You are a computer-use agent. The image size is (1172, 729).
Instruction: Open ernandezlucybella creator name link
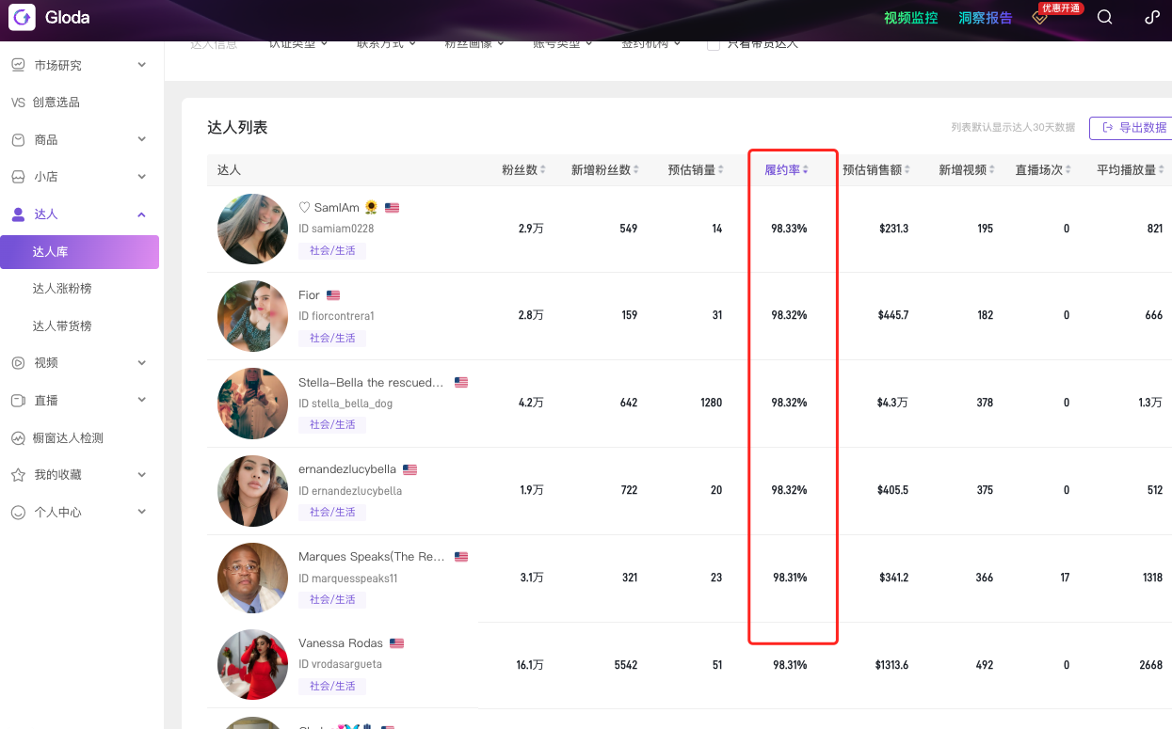(x=347, y=469)
